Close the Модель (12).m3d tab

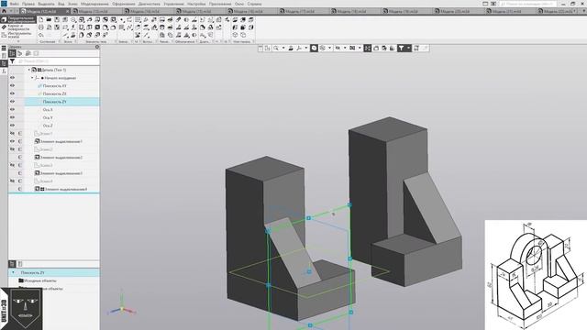pos(68,12)
